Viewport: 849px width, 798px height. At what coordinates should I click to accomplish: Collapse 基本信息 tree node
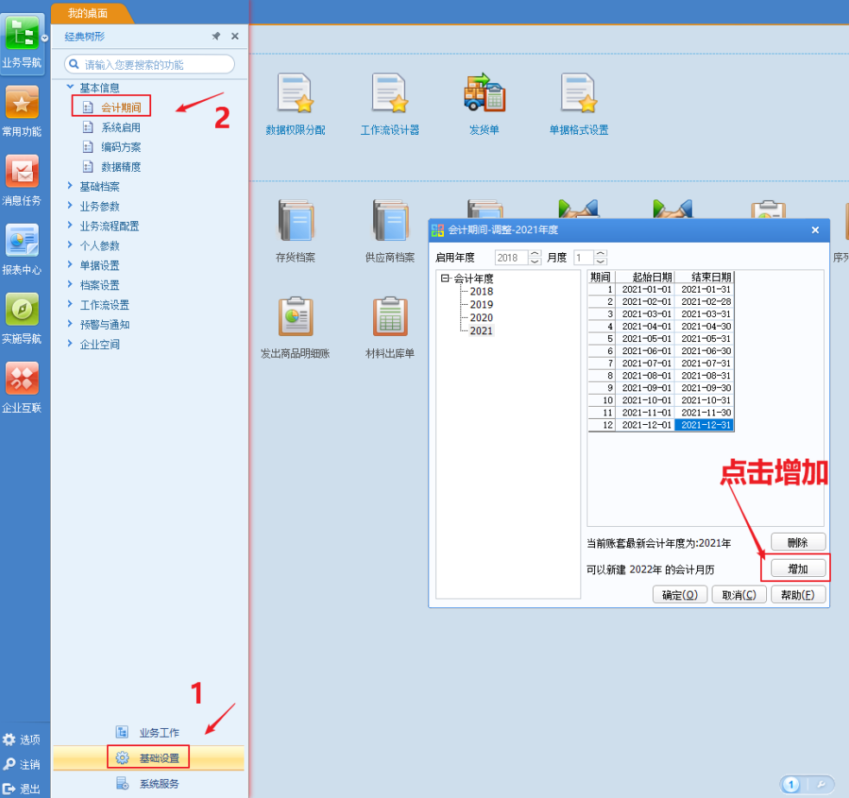[x=71, y=87]
